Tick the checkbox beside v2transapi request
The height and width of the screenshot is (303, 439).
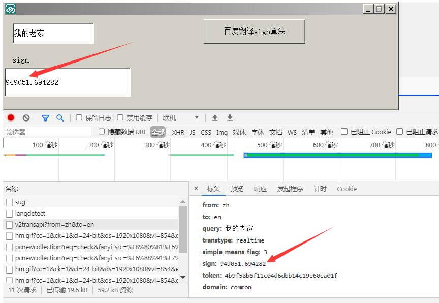click(9, 225)
